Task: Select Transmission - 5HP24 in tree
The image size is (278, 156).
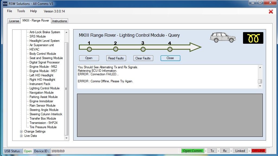Action: coord(43,123)
